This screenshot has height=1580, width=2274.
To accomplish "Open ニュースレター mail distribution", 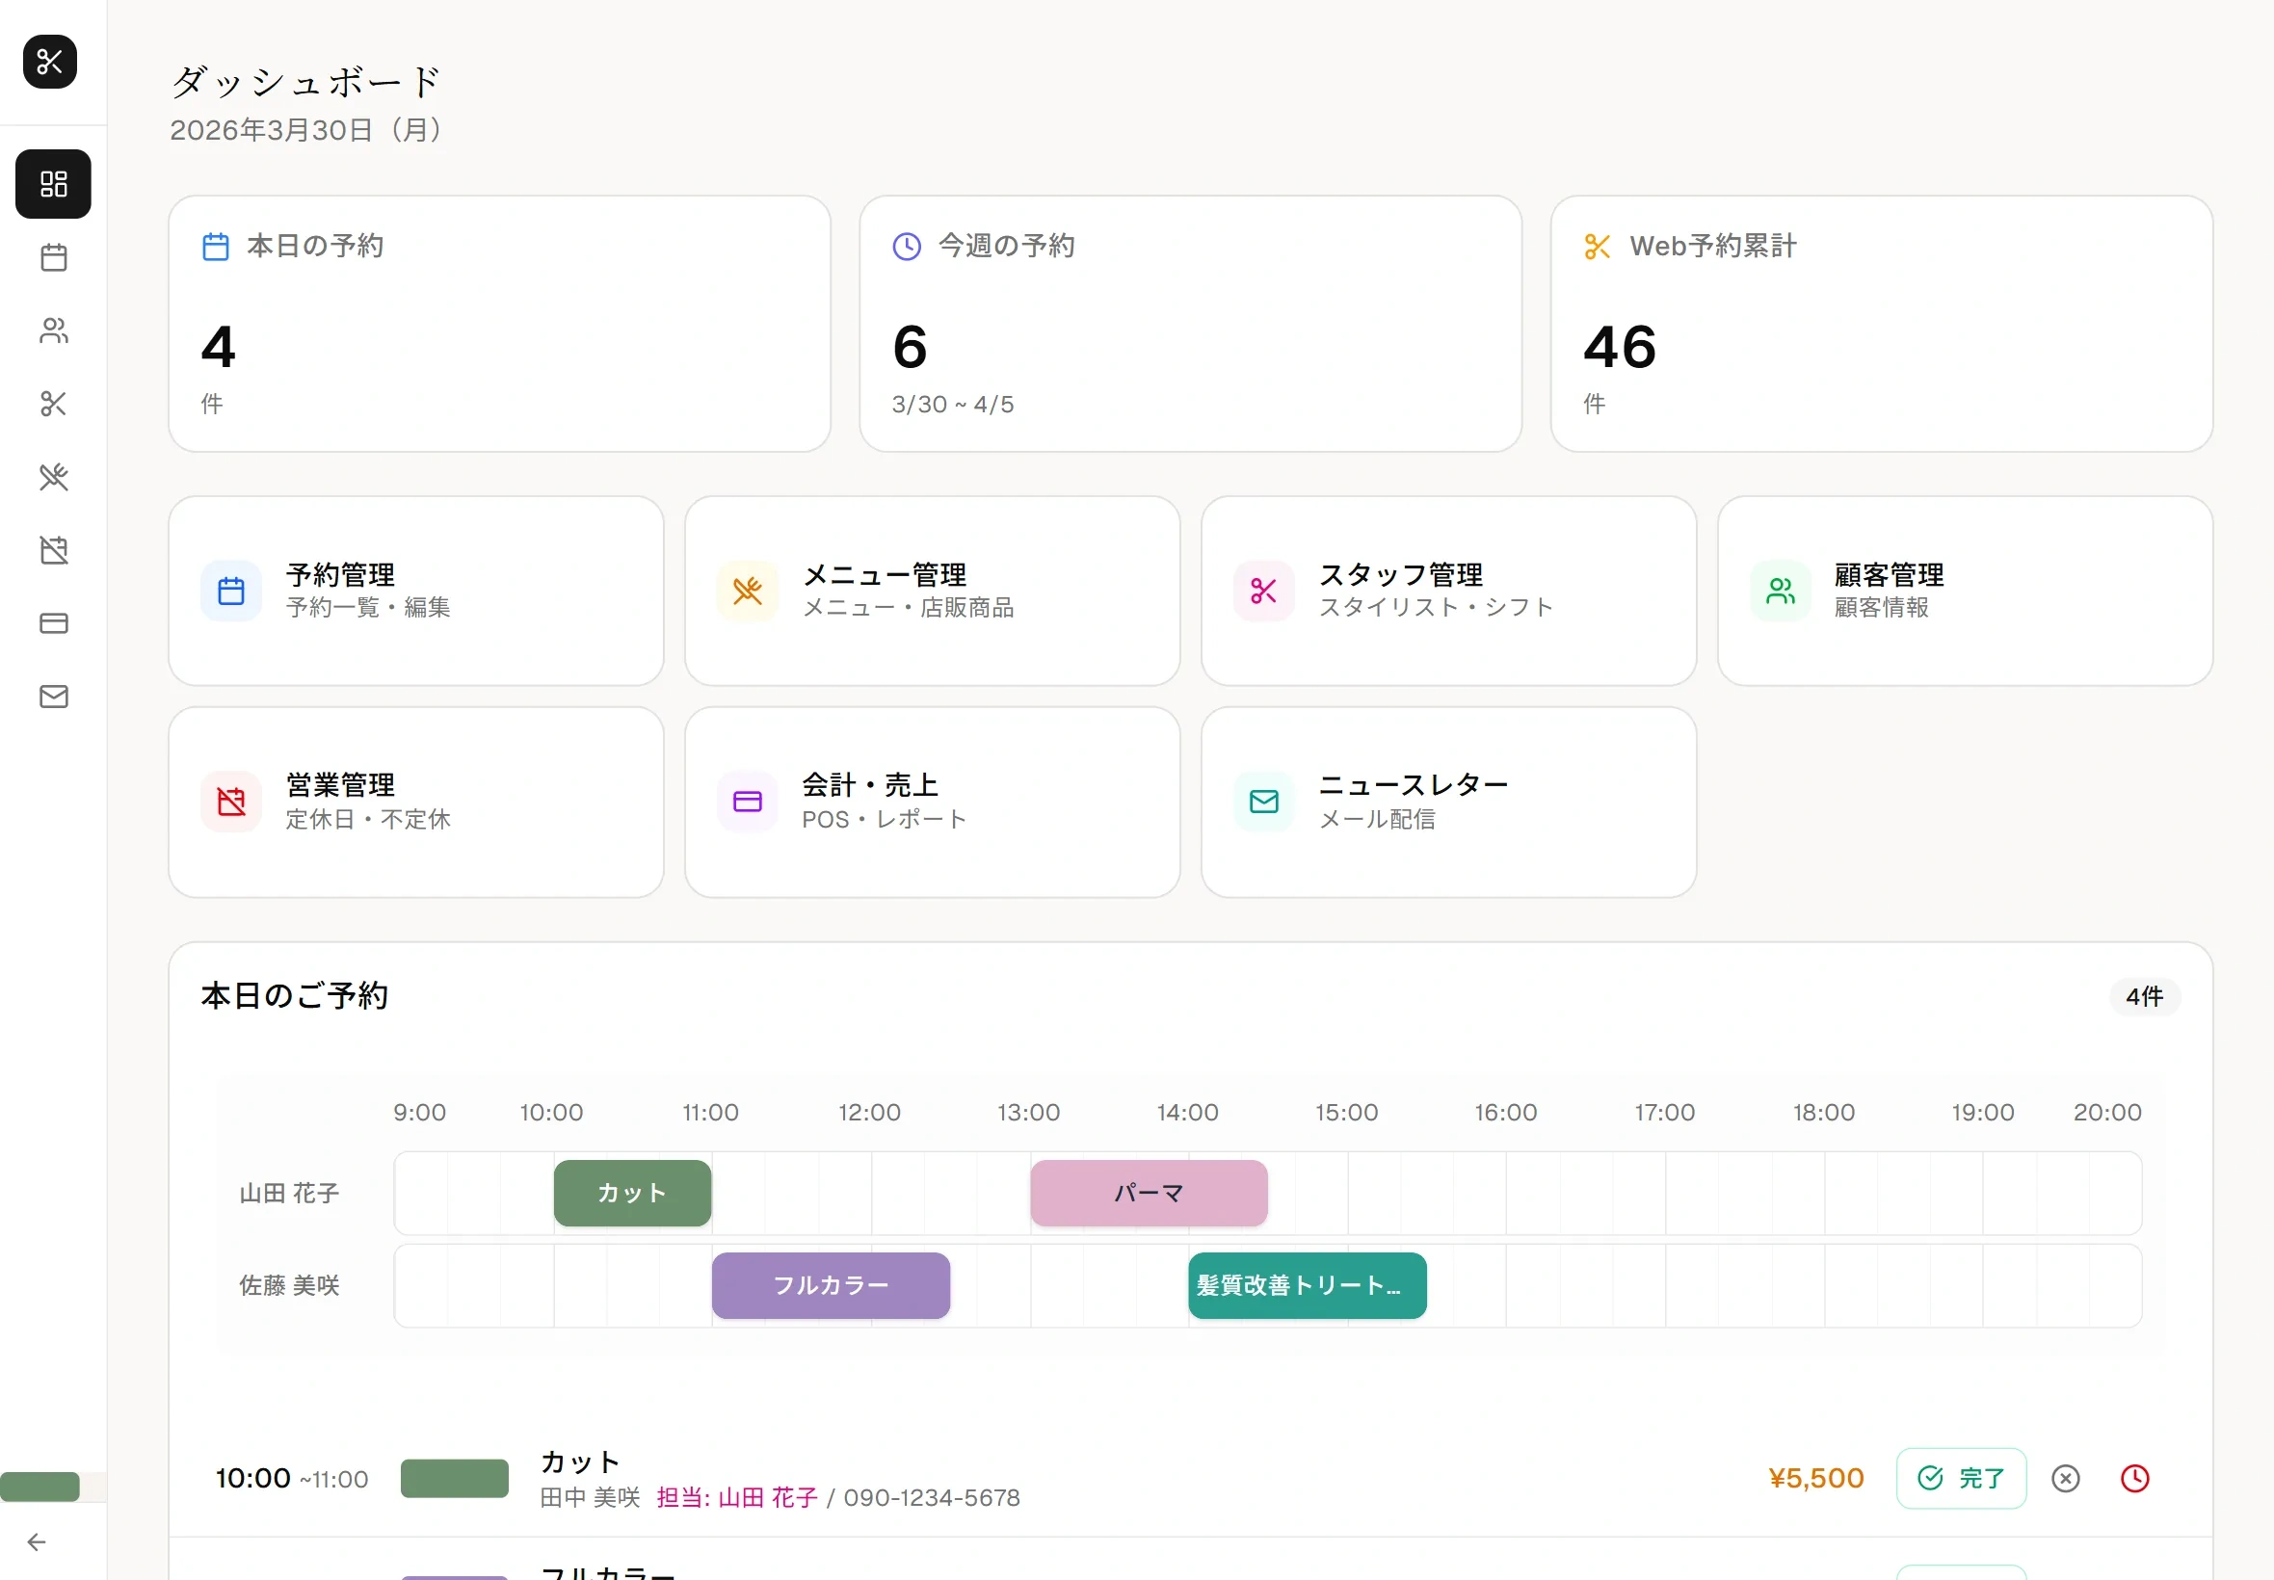I will (x=1447, y=801).
